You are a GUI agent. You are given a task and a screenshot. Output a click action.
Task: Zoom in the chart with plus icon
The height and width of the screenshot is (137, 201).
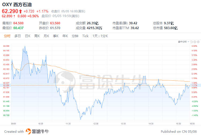[x=198, y=42]
